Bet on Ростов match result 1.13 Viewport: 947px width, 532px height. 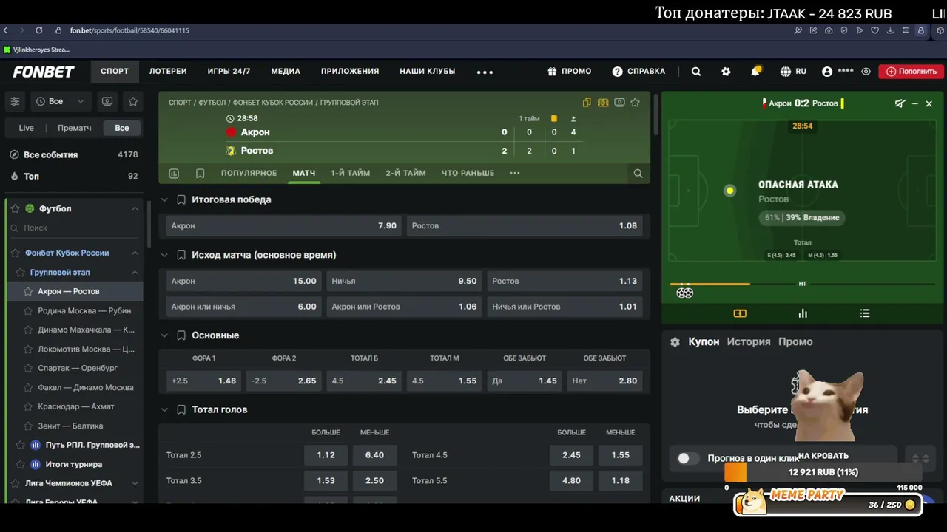(x=565, y=282)
